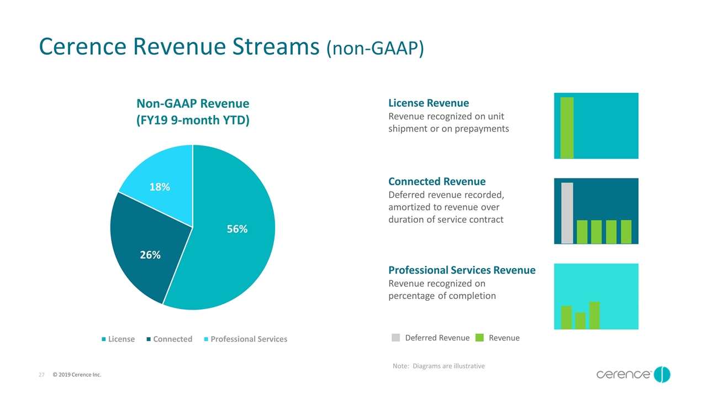Click the License legend color marker
The height and width of the screenshot is (398, 707).
pos(103,339)
